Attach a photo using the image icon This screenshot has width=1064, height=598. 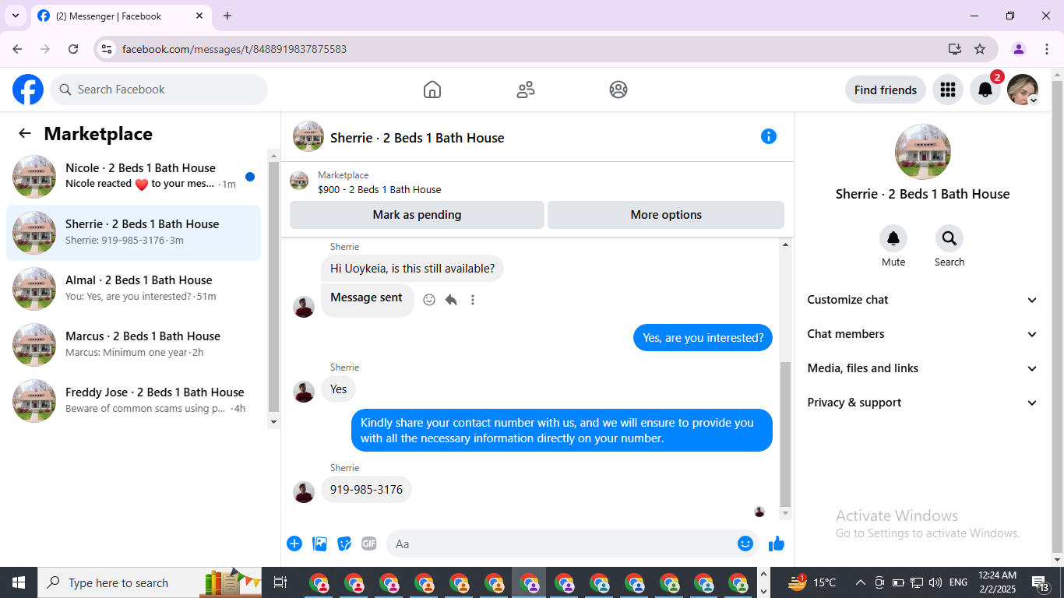[319, 543]
